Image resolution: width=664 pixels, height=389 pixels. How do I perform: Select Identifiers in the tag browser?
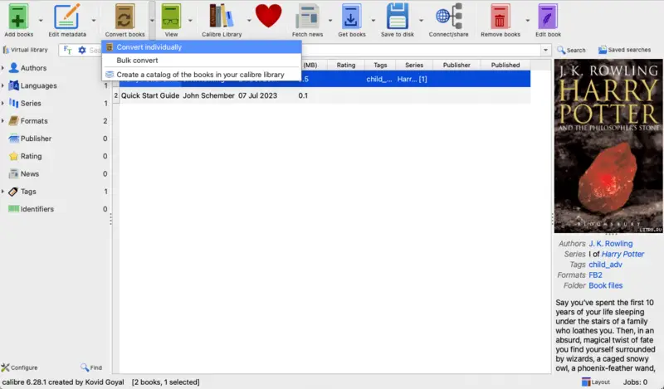coord(37,209)
